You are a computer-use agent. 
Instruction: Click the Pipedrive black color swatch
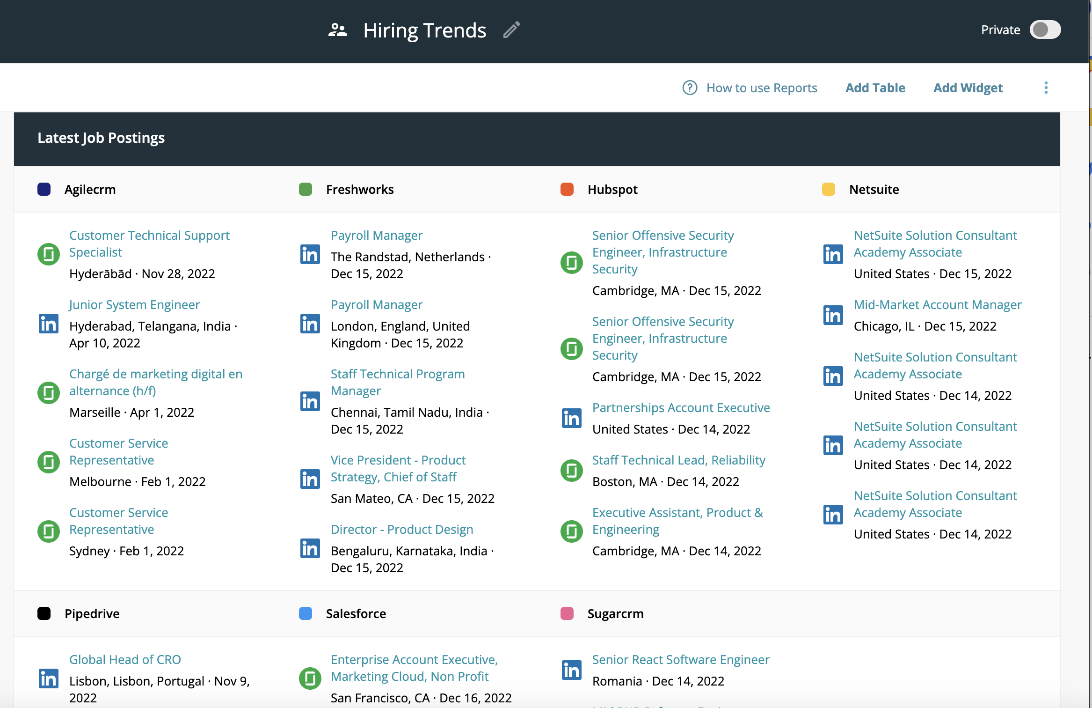[x=44, y=613]
